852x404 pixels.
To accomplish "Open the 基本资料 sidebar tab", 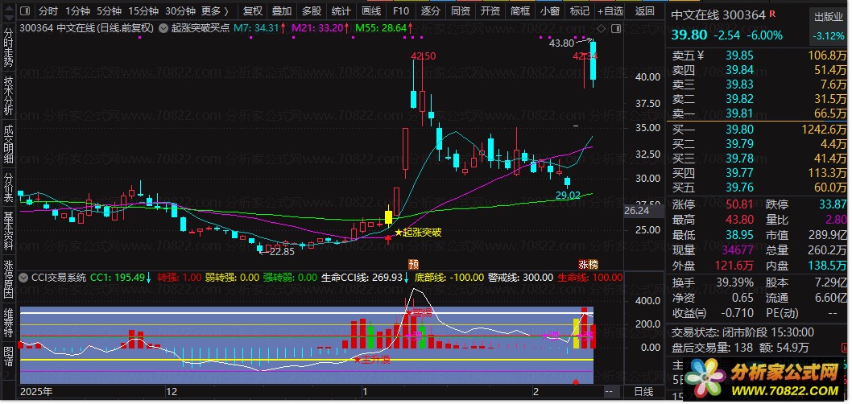I will 8,231.
